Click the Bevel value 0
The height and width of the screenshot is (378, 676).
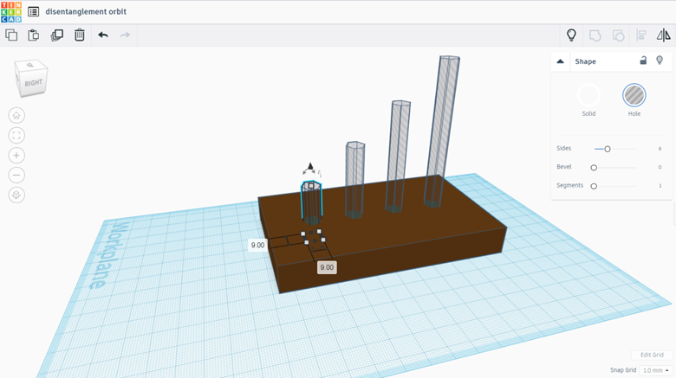pyautogui.click(x=660, y=167)
